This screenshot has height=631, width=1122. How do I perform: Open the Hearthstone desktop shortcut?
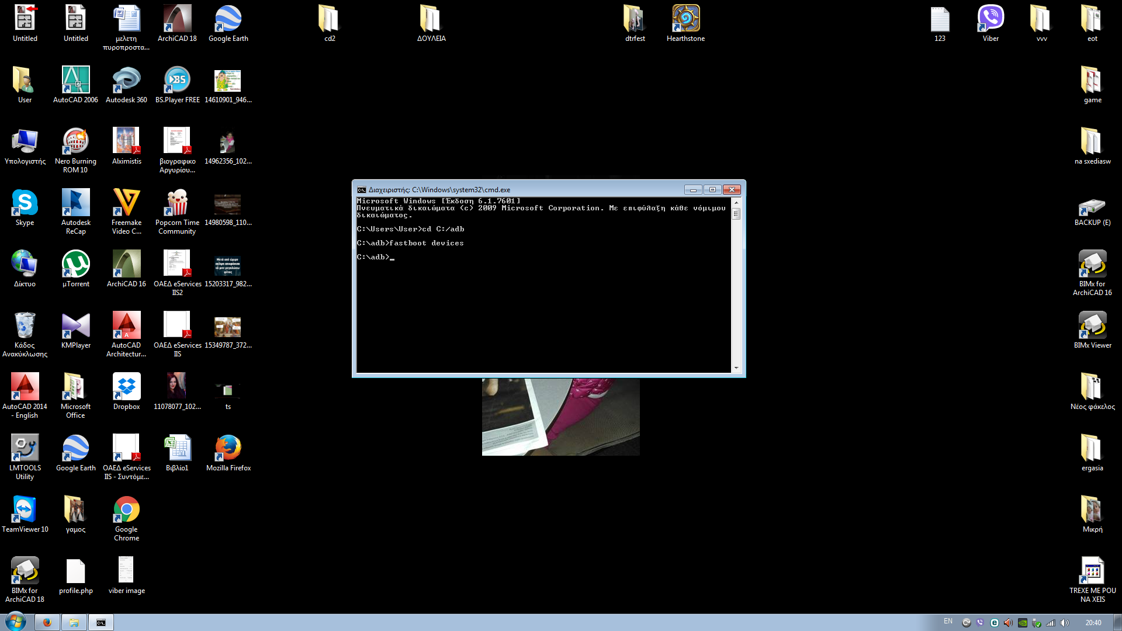pyautogui.click(x=685, y=19)
